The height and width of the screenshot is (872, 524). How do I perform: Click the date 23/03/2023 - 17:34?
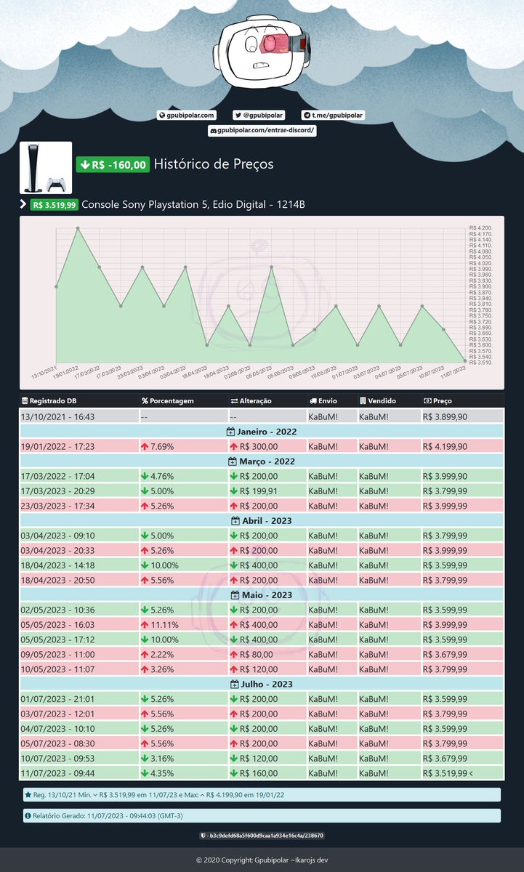tap(59, 506)
